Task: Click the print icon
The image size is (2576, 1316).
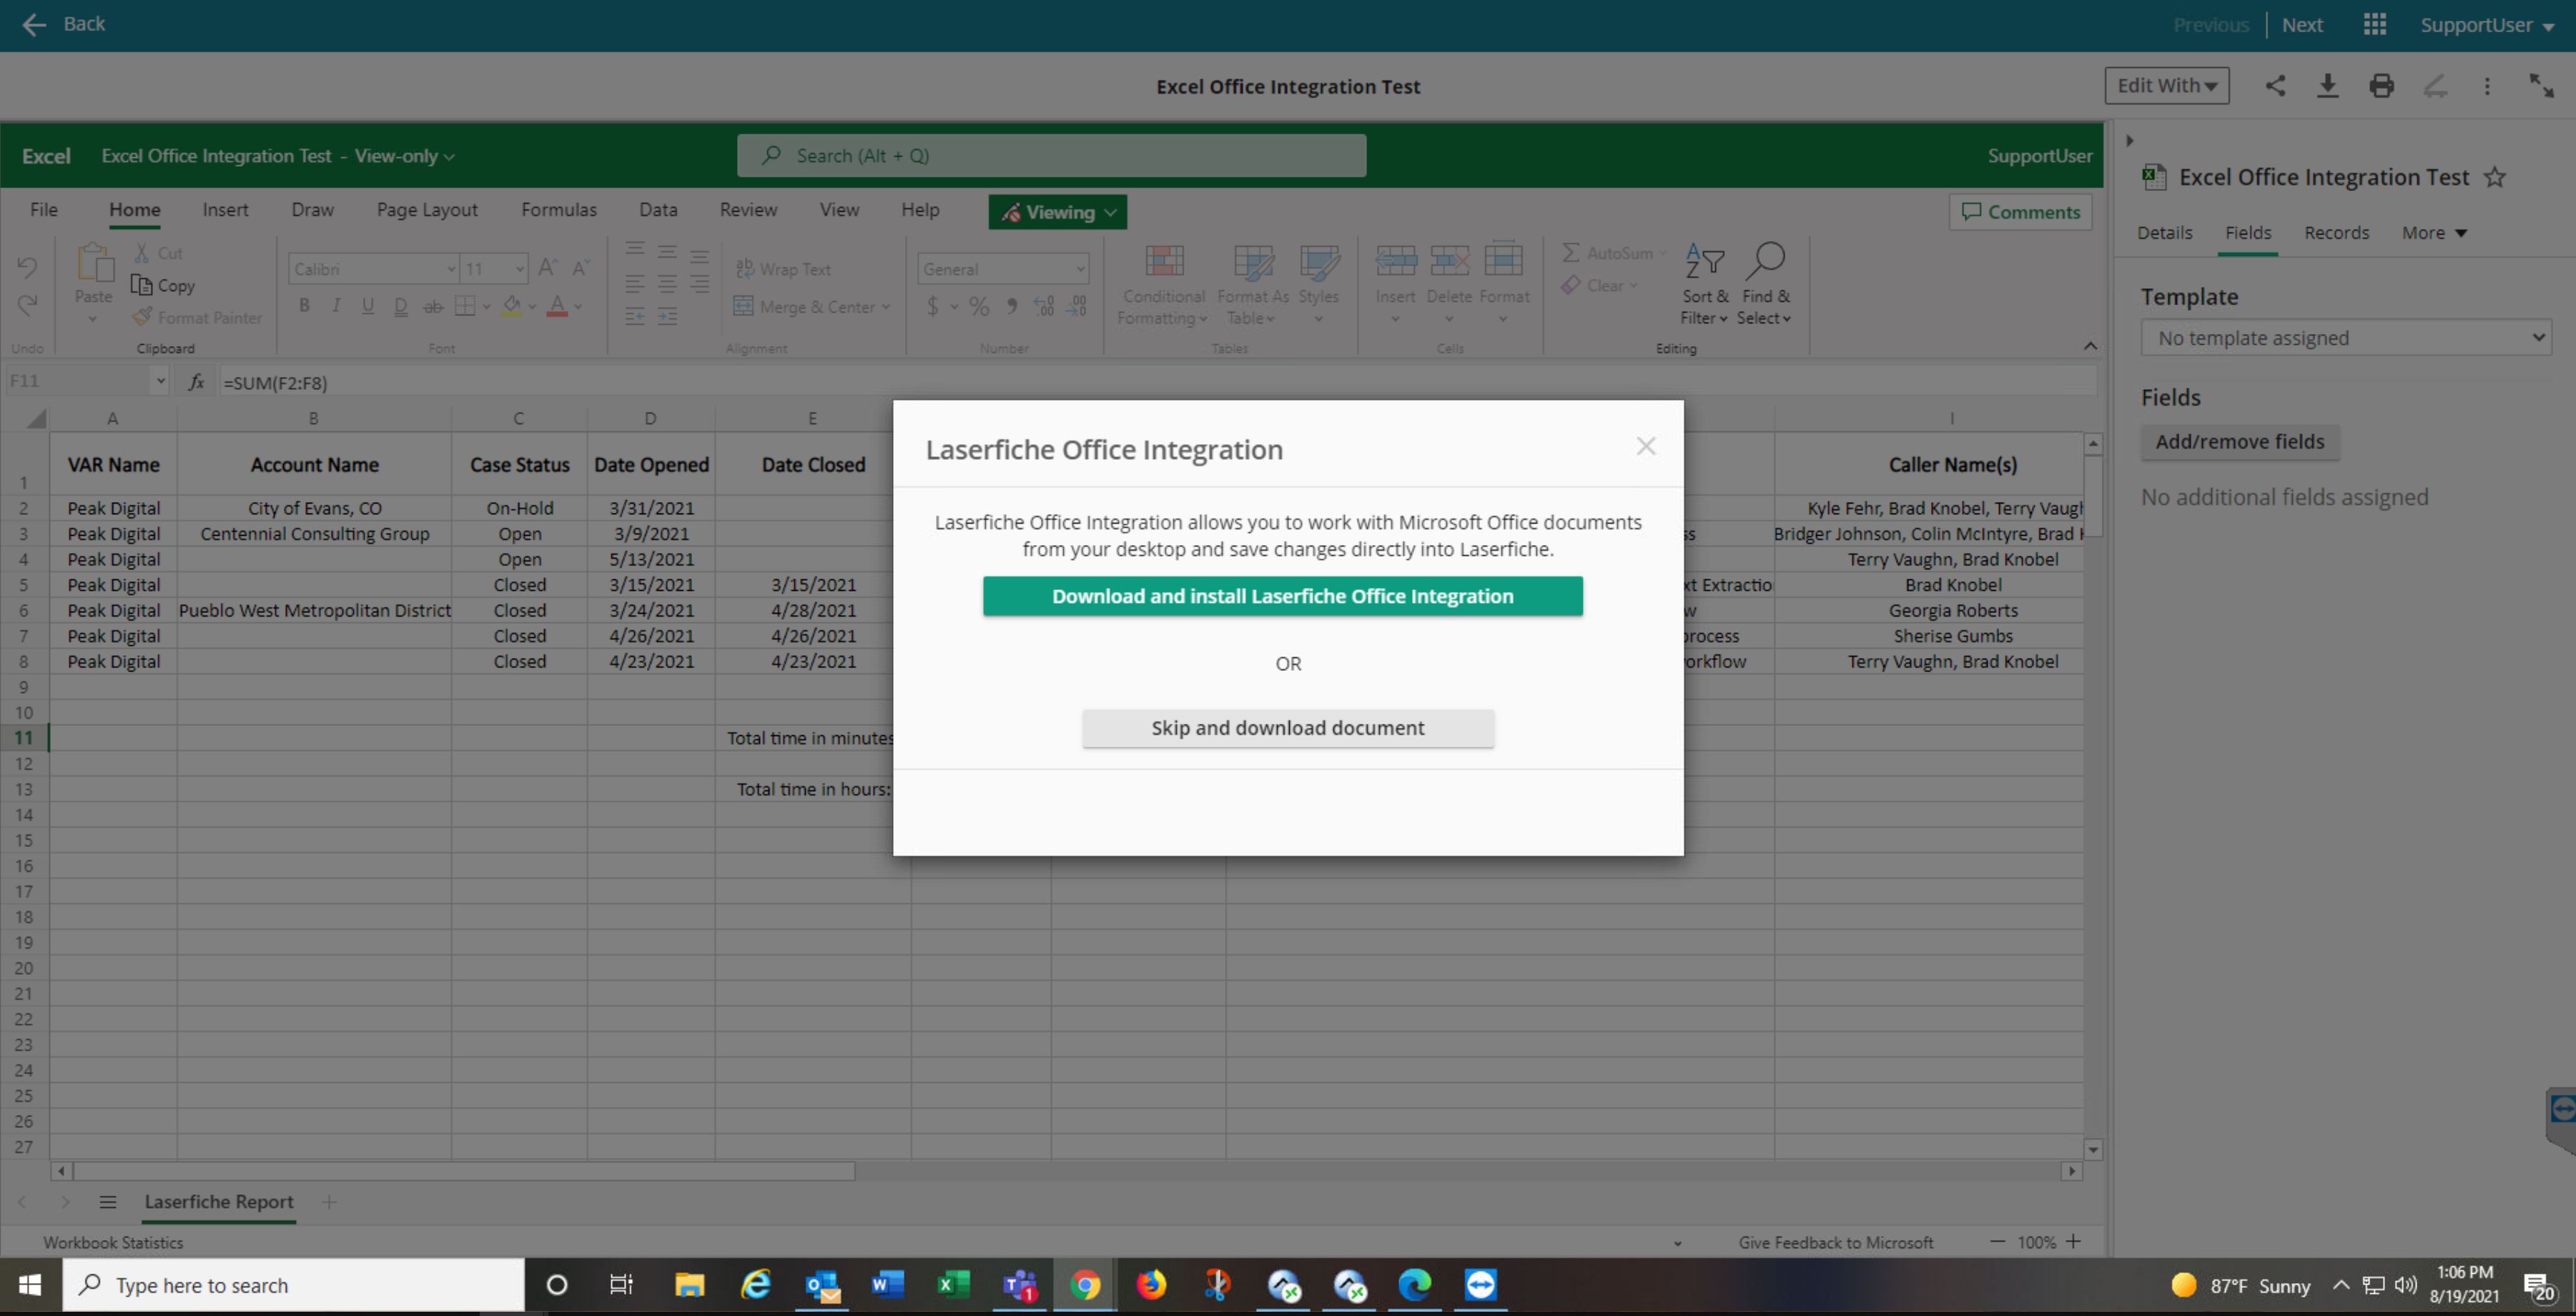Action: (2382, 86)
